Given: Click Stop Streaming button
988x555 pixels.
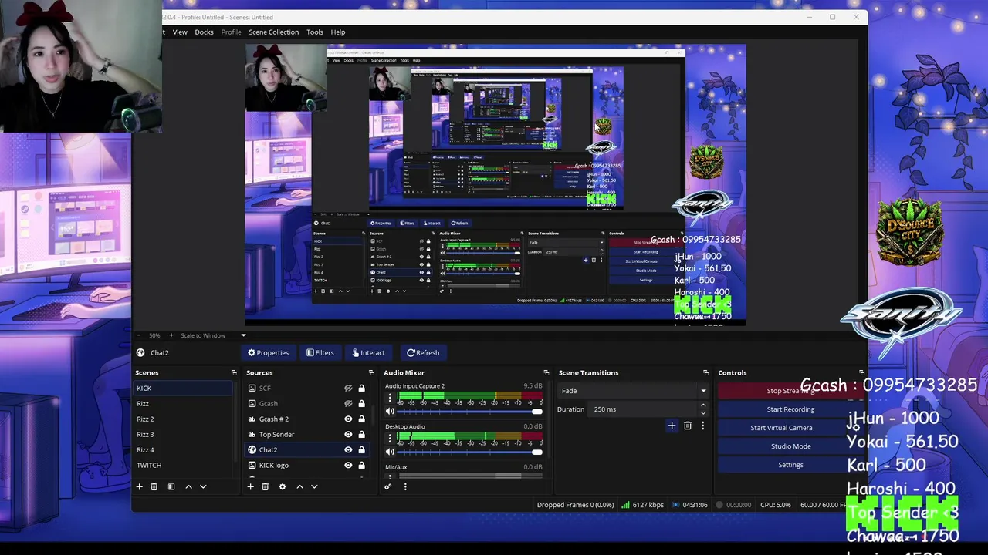Looking at the screenshot, I should [x=790, y=391].
